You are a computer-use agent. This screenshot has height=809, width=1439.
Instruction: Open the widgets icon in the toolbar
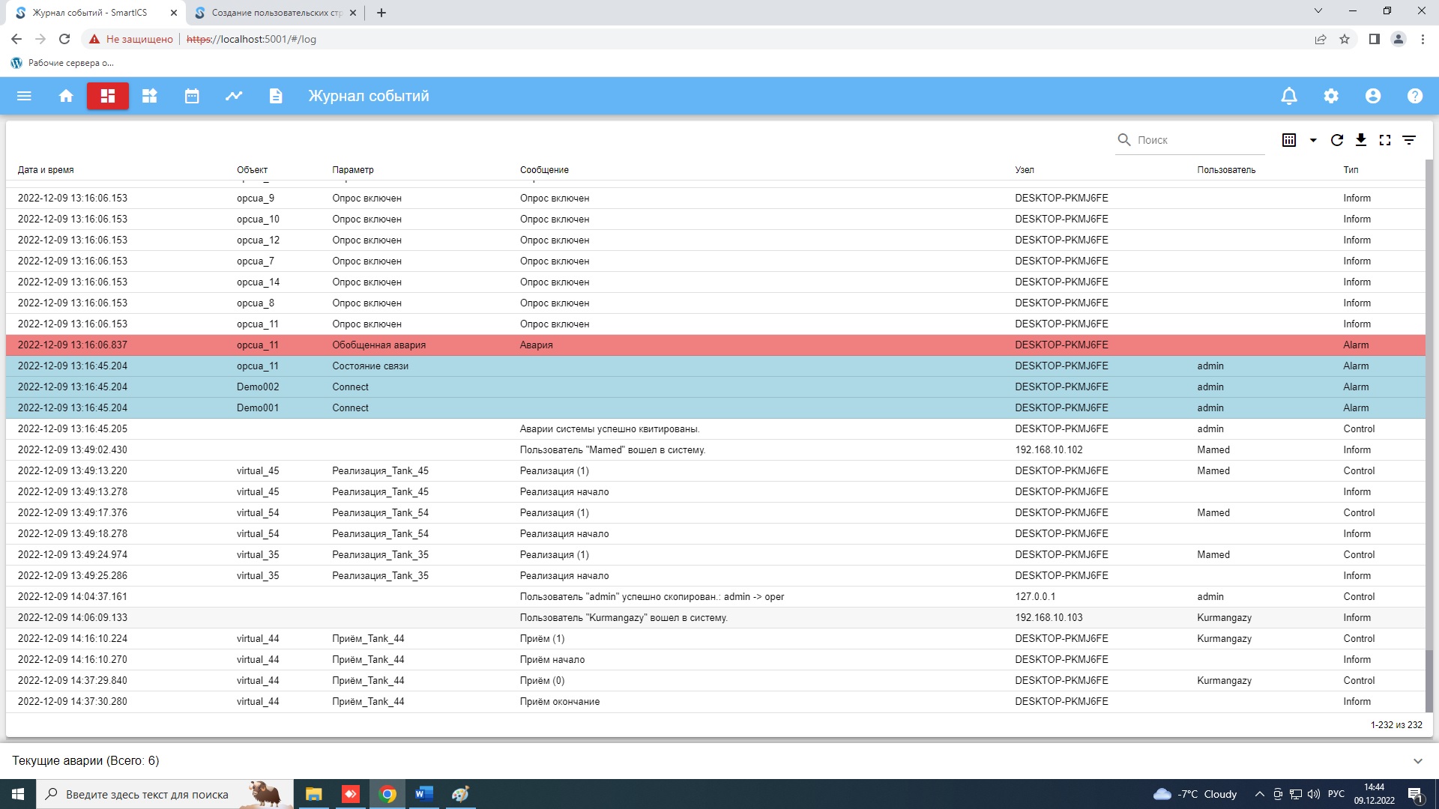pyautogui.click(x=150, y=96)
